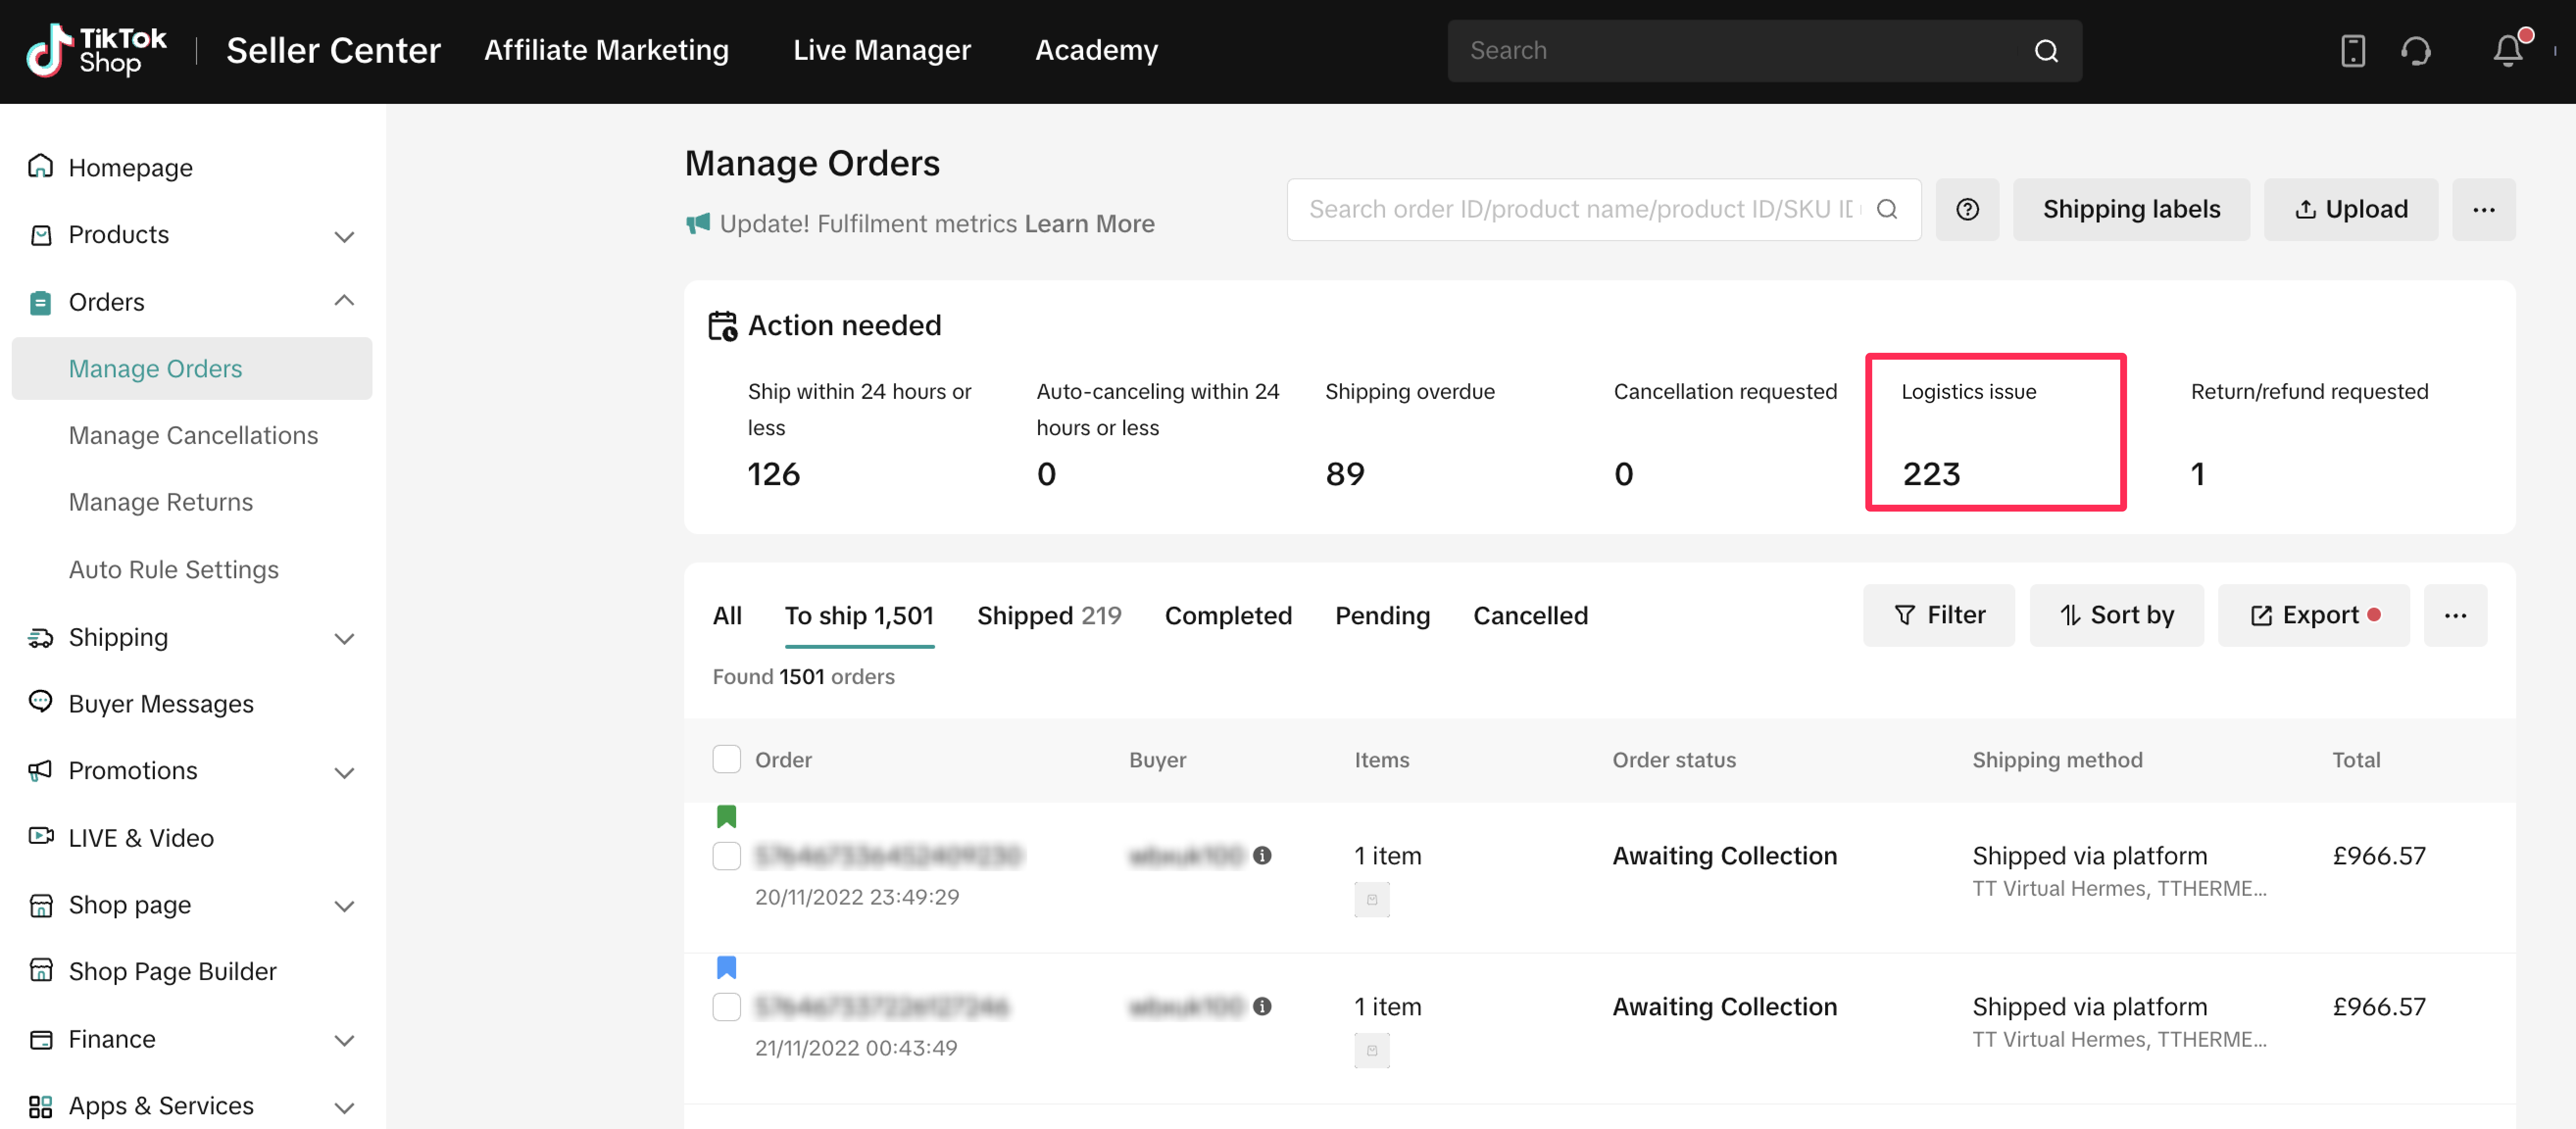Click the TikTok Shop logo

[96, 50]
